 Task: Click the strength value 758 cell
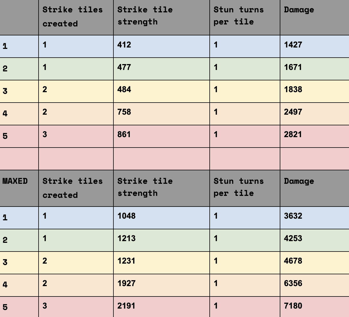point(162,114)
